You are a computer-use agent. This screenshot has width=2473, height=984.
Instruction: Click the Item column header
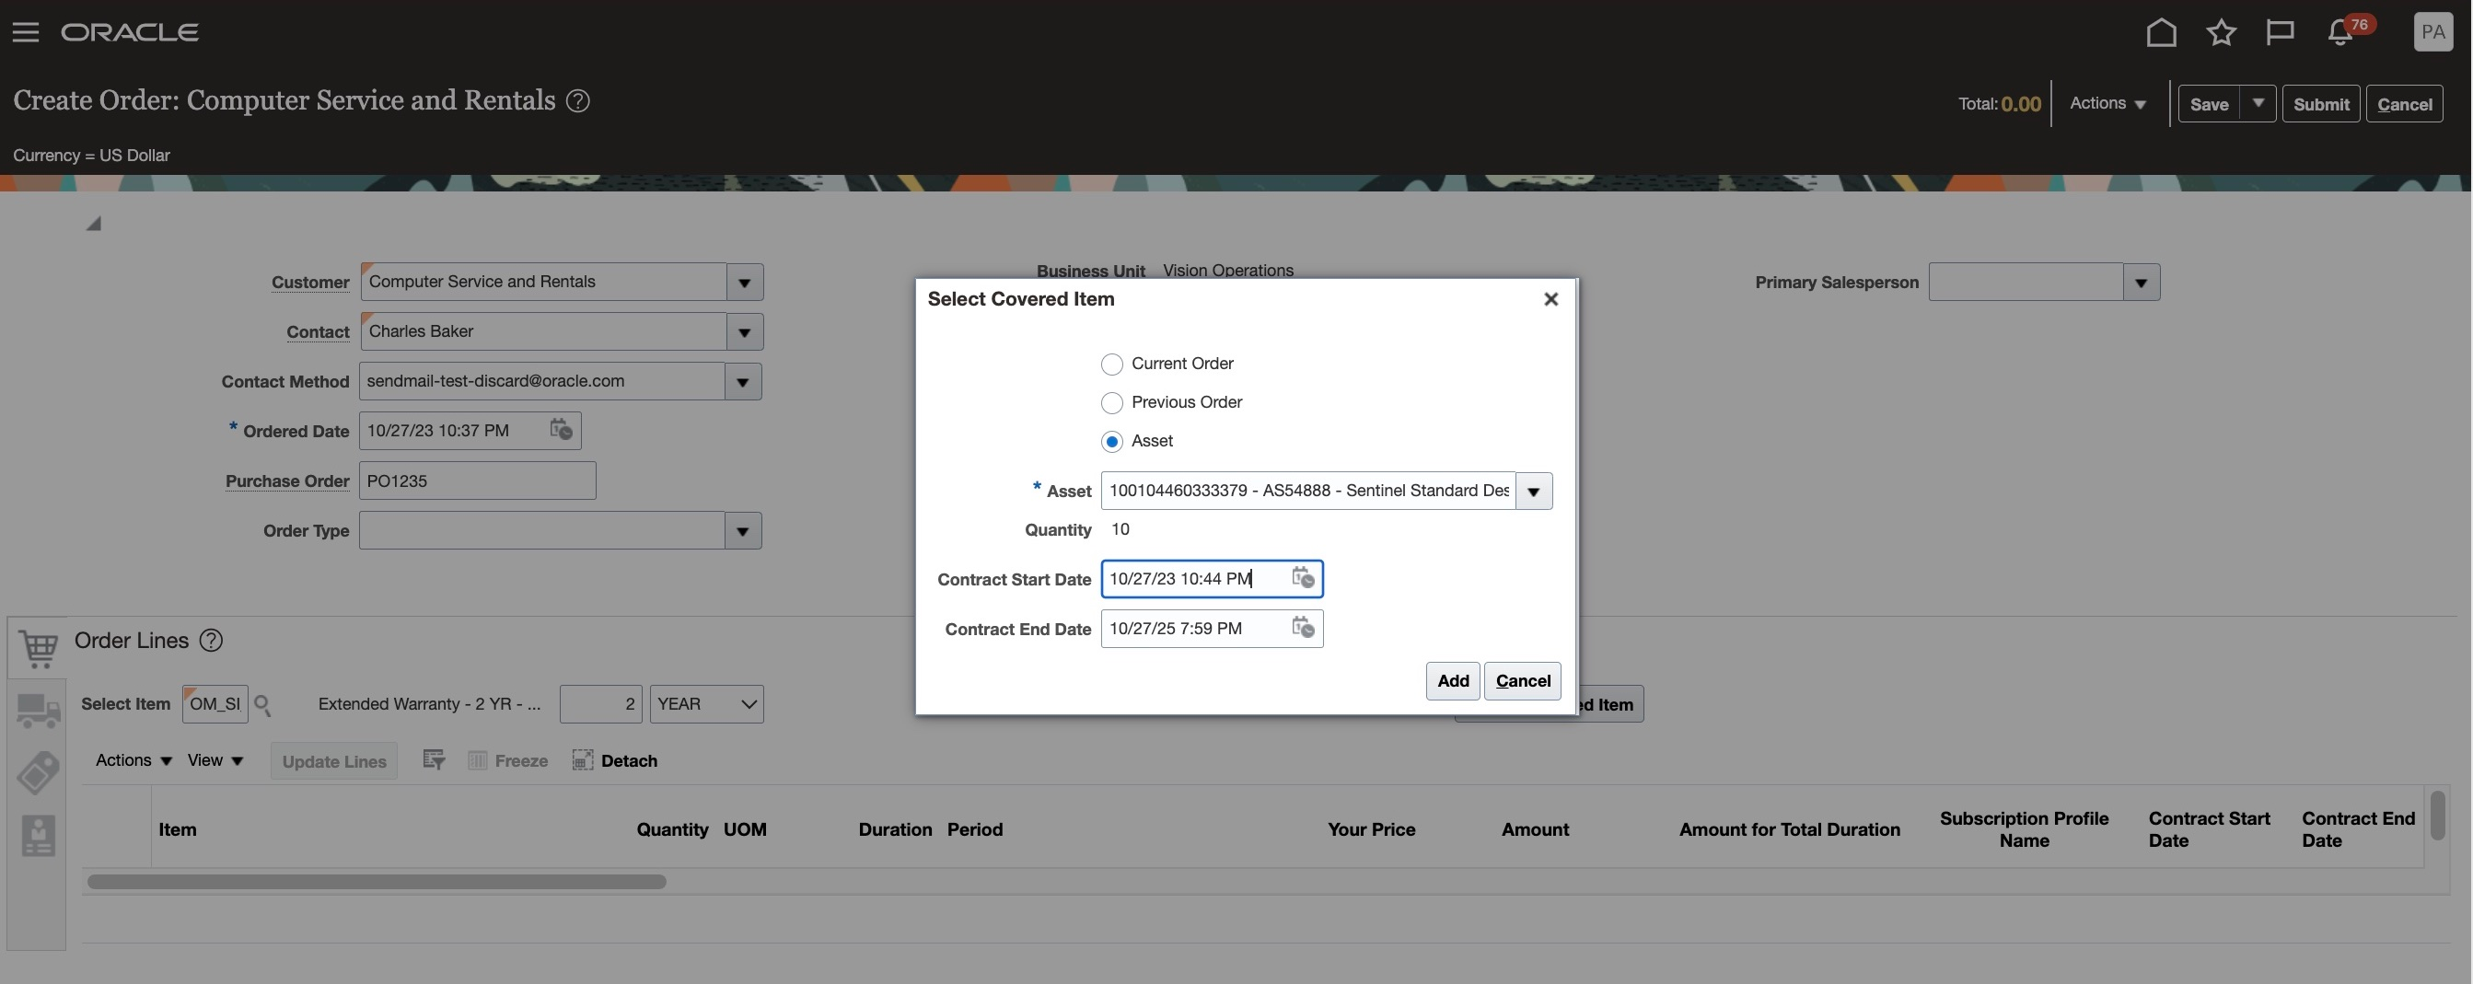pos(178,829)
